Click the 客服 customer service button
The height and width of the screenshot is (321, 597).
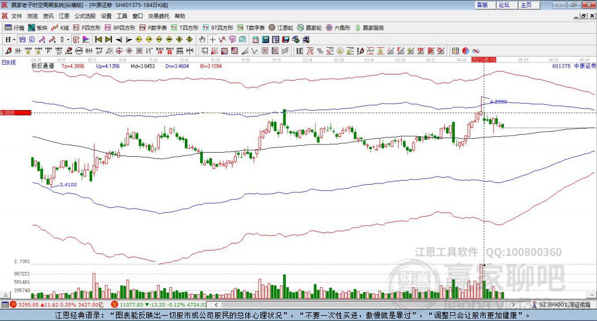pos(484,5)
